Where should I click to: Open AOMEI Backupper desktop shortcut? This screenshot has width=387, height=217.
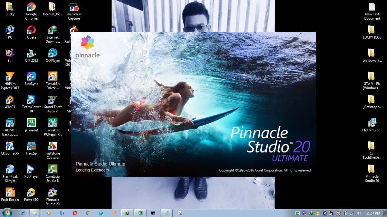(x=10, y=127)
